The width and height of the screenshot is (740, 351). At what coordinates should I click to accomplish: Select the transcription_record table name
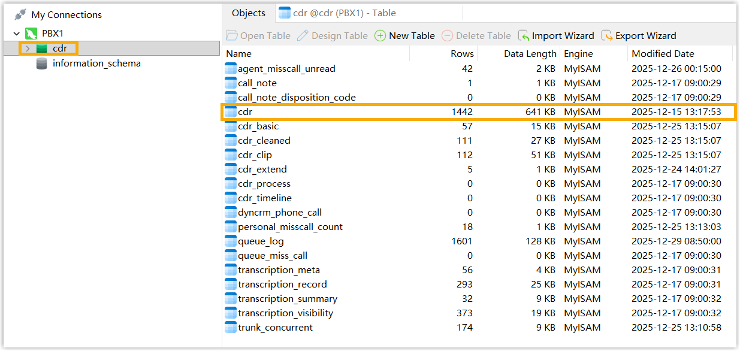click(x=282, y=285)
